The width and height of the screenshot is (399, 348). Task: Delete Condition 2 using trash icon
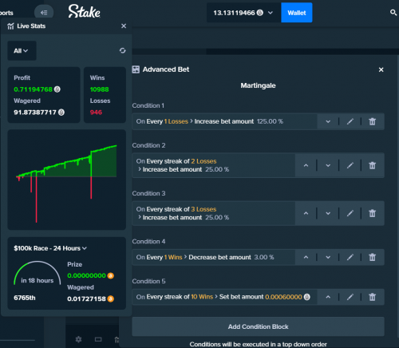pyautogui.click(x=372, y=165)
